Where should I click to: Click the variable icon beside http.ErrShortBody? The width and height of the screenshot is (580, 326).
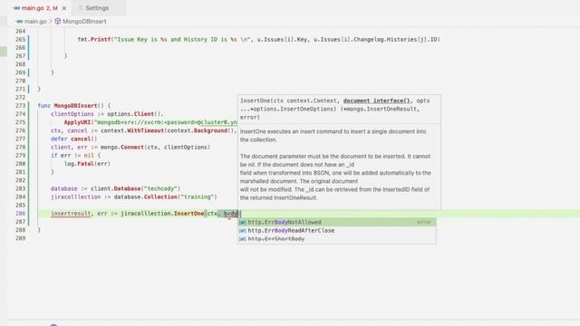(242, 239)
